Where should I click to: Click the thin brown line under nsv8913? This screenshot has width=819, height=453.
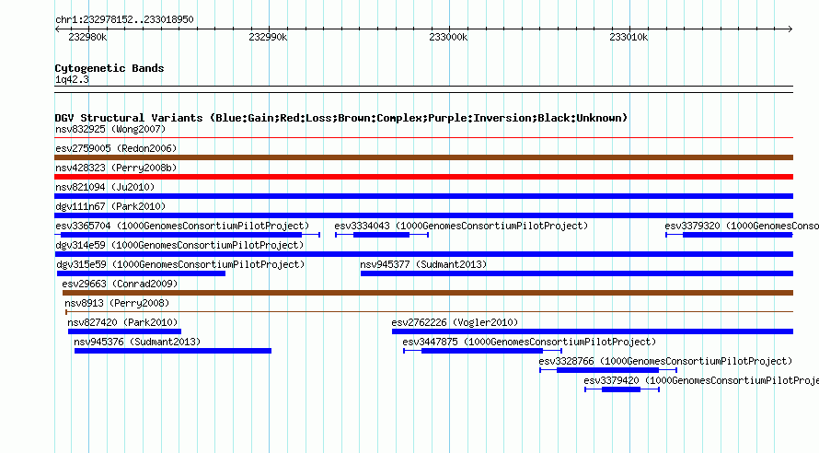point(430,312)
